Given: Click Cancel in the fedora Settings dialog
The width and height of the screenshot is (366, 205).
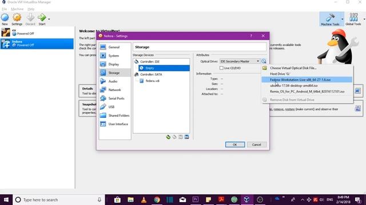Looking at the screenshot, I should click(x=257, y=145).
